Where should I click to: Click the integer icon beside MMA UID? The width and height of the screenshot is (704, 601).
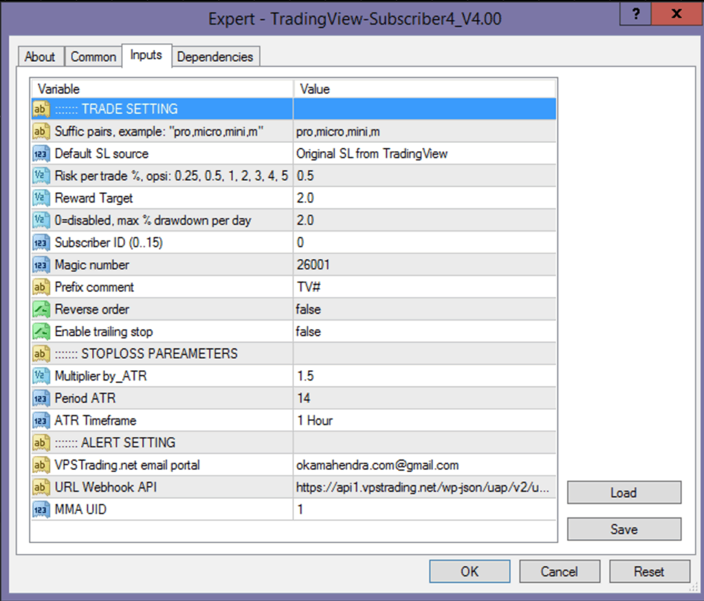[41, 510]
